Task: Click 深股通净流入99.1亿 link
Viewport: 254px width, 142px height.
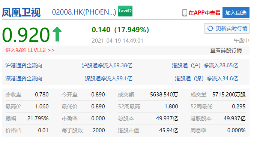Action: pyautogui.click(x=109, y=78)
